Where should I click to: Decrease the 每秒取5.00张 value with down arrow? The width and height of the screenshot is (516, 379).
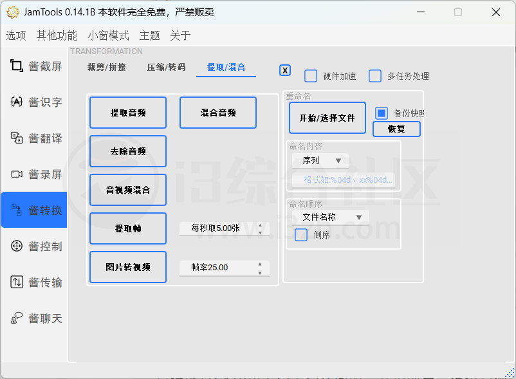(x=261, y=232)
